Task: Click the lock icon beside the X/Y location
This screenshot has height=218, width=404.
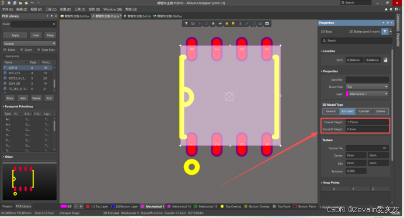Action: 385,60
